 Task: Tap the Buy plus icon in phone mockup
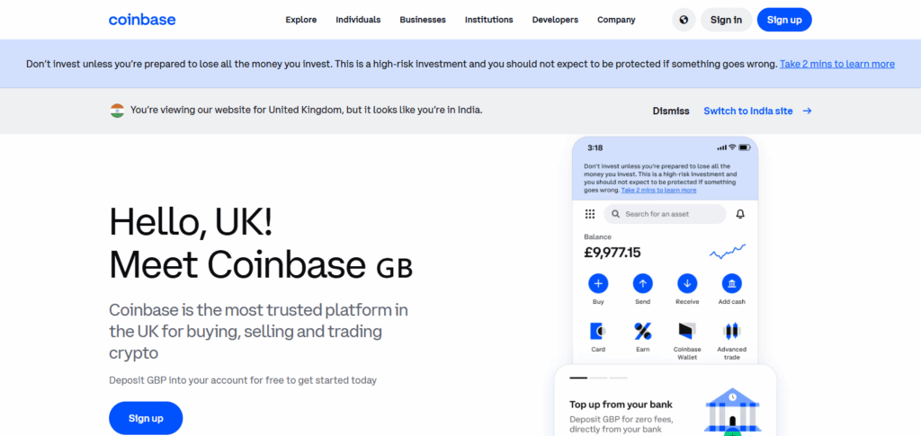point(598,284)
